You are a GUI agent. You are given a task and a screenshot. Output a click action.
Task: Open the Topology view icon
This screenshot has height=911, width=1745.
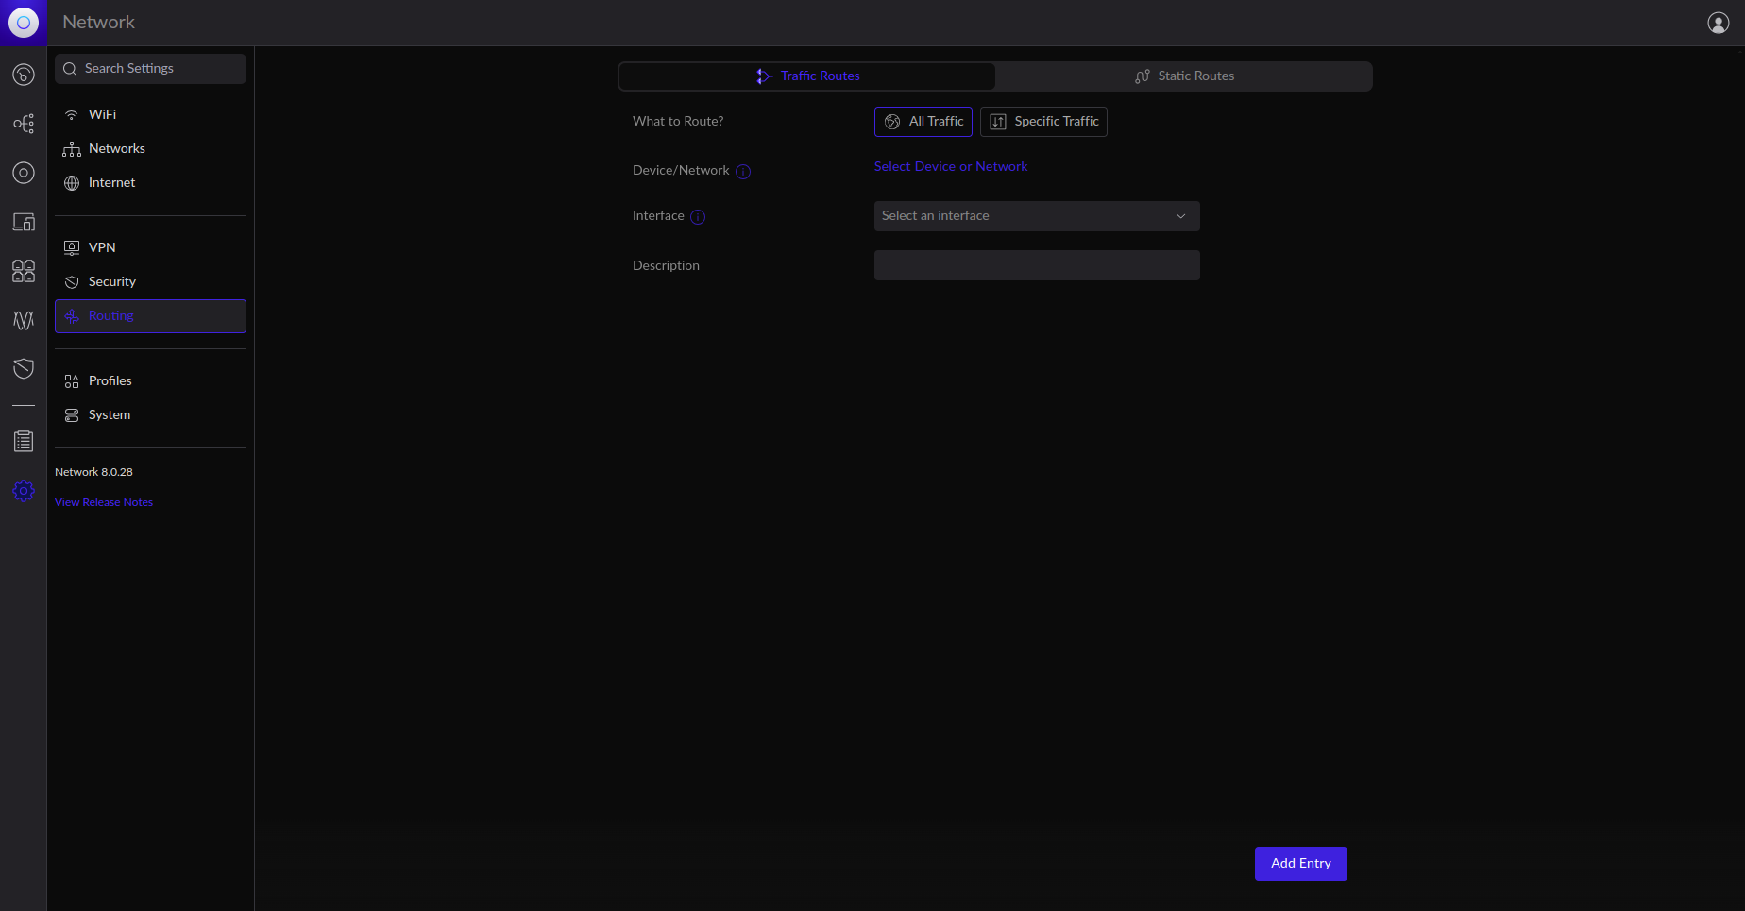pyautogui.click(x=24, y=124)
